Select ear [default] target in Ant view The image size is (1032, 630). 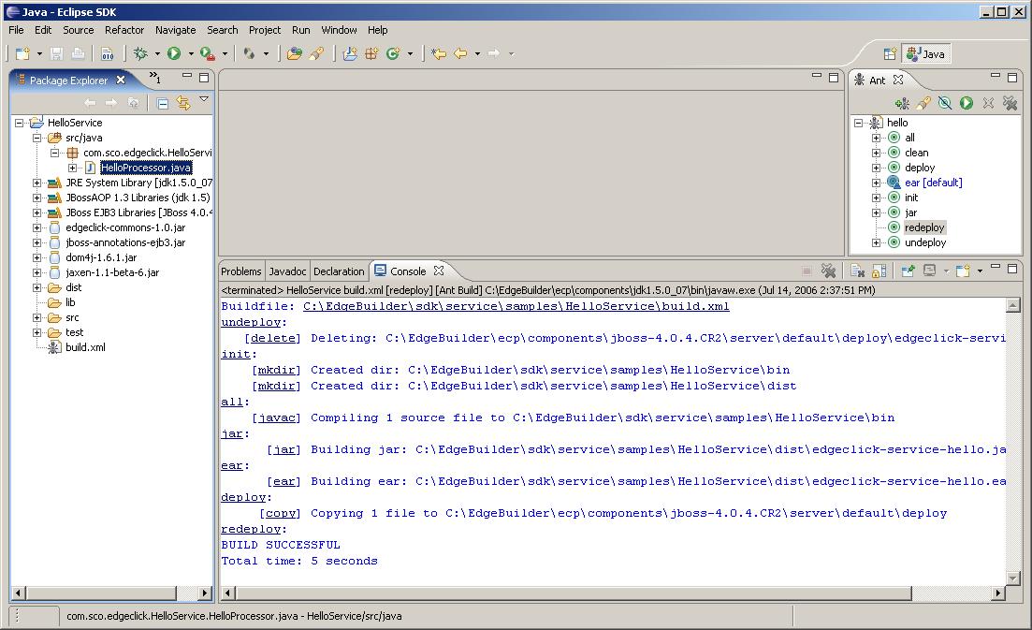pyautogui.click(x=933, y=183)
